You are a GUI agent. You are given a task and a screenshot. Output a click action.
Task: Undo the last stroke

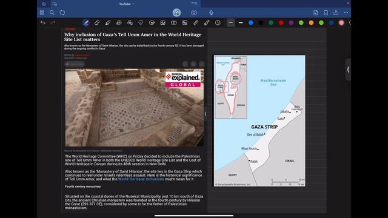43,23
